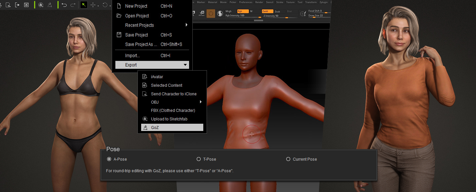The width and height of the screenshot is (476, 192).
Task: Click Save Project in the menu
Action: (x=136, y=35)
